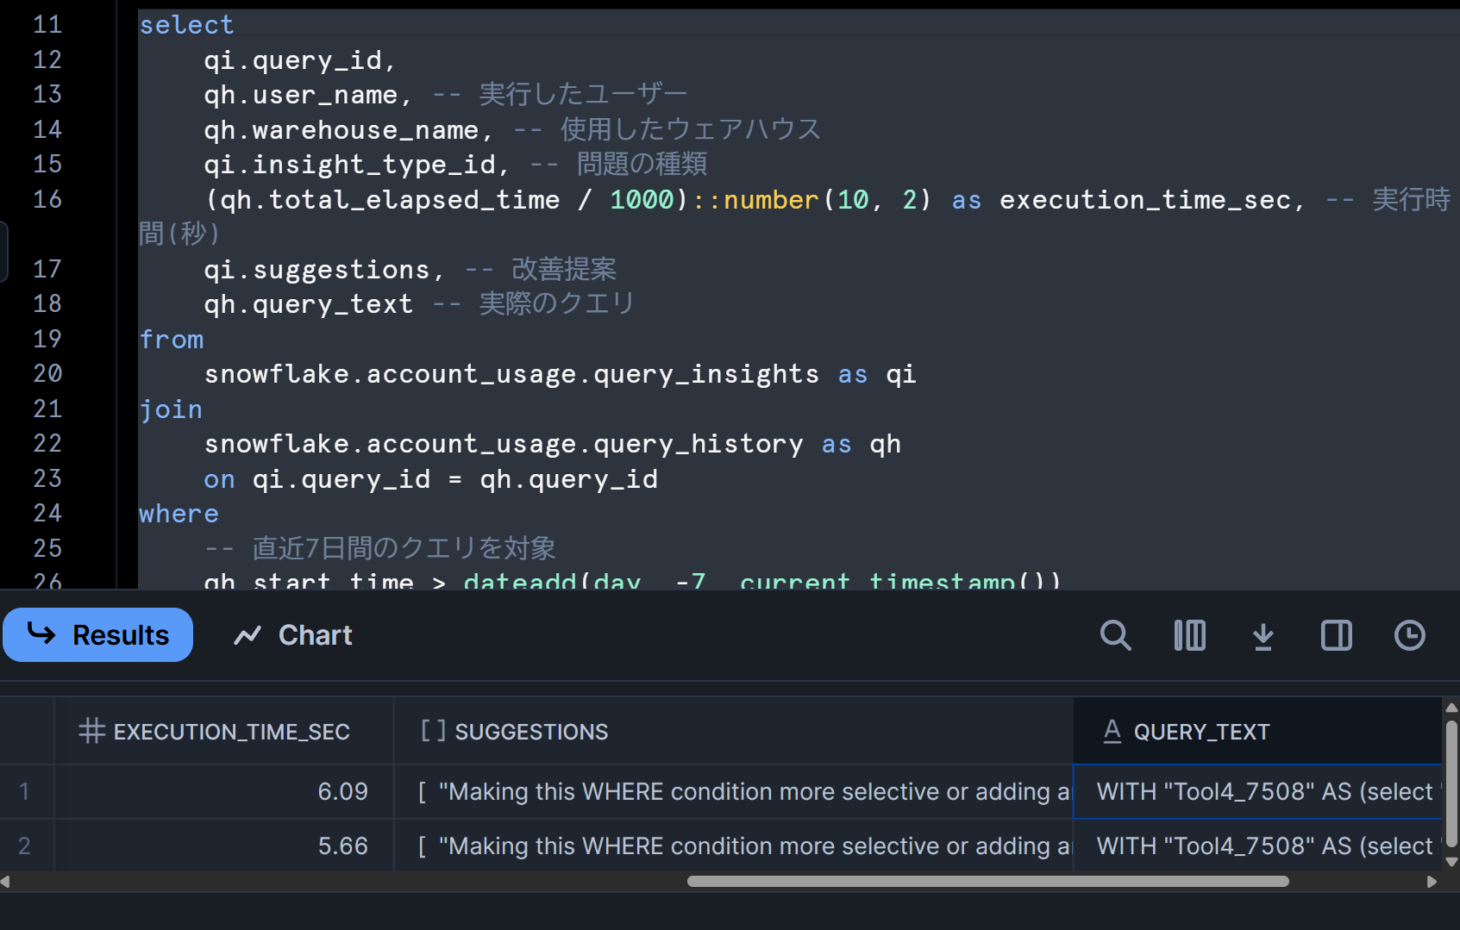Click the scroll left arrow of results
The height and width of the screenshot is (930, 1460).
pos(5,882)
